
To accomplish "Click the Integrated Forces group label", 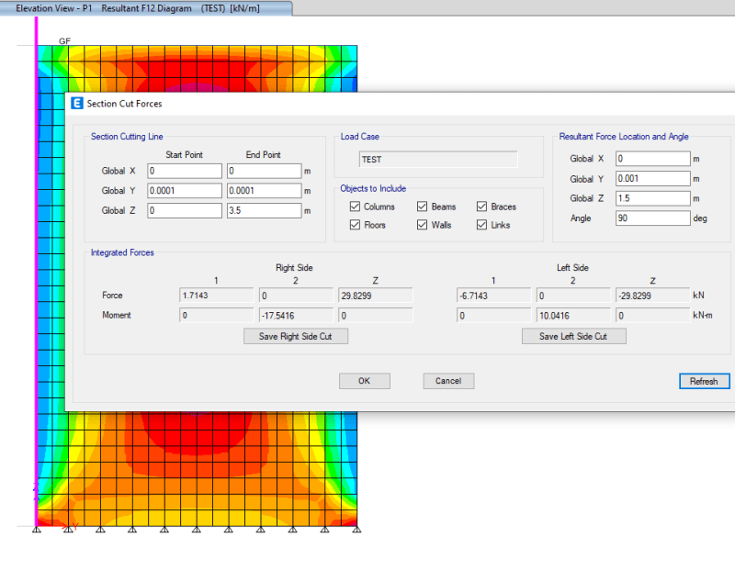I will 122,252.
